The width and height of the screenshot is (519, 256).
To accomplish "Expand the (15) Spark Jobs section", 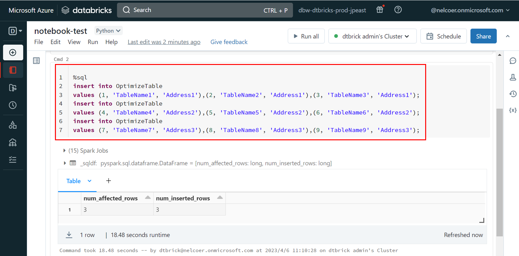I will tap(64, 151).
